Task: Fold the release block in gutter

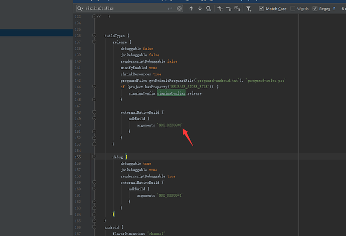Action: point(93,43)
